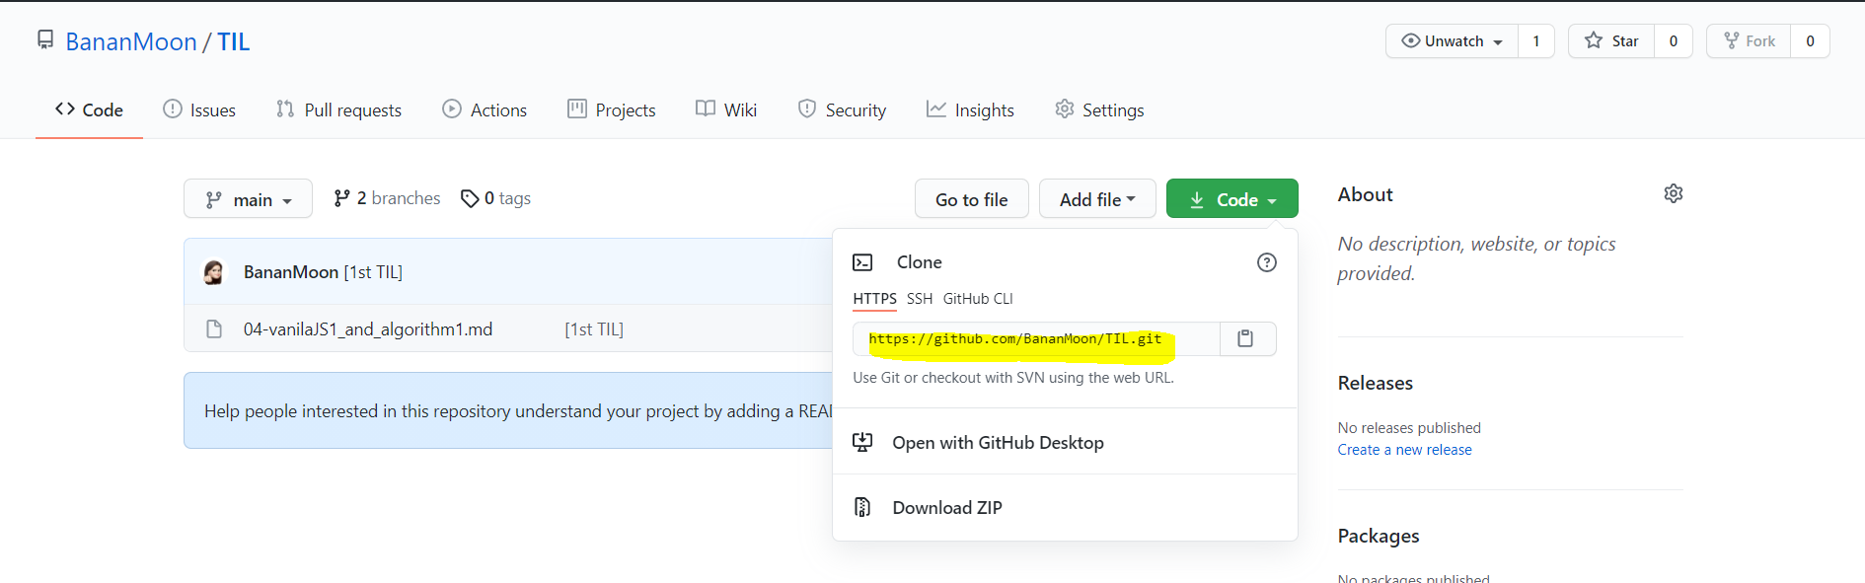Click the gear icon next to About
1865x583 pixels.
click(x=1674, y=193)
